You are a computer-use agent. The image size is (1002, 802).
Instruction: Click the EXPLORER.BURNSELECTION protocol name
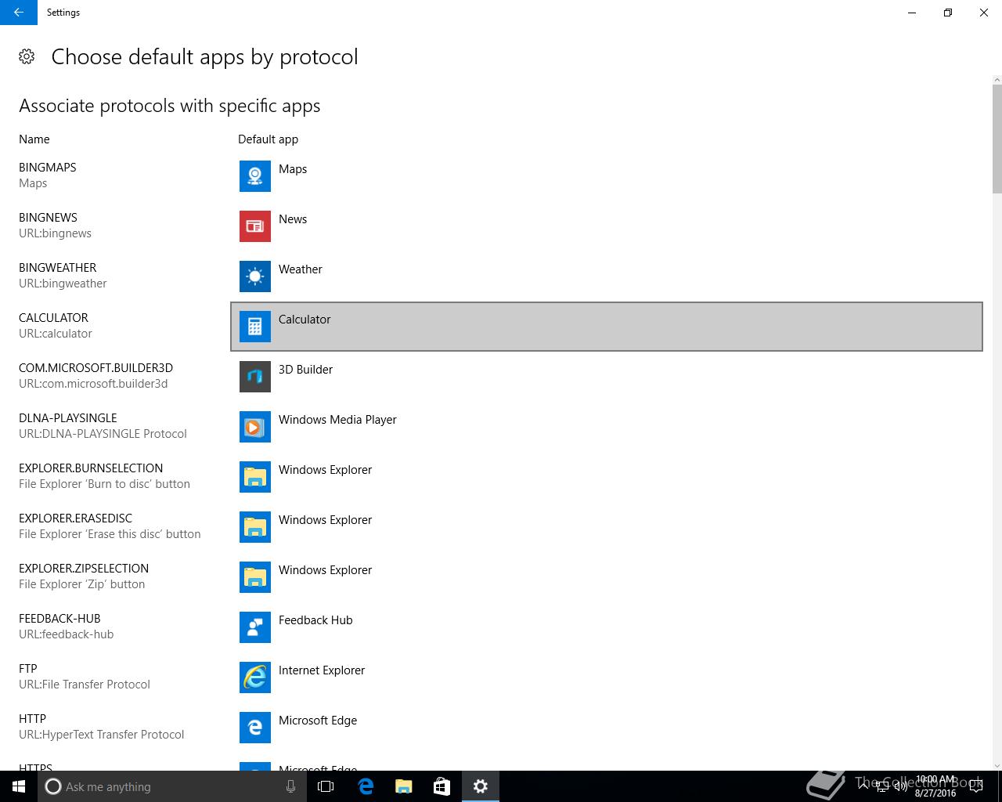point(91,468)
